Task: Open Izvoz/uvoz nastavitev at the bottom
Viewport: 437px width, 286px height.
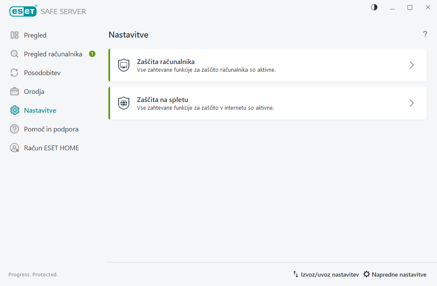Action: click(x=326, y=274)
